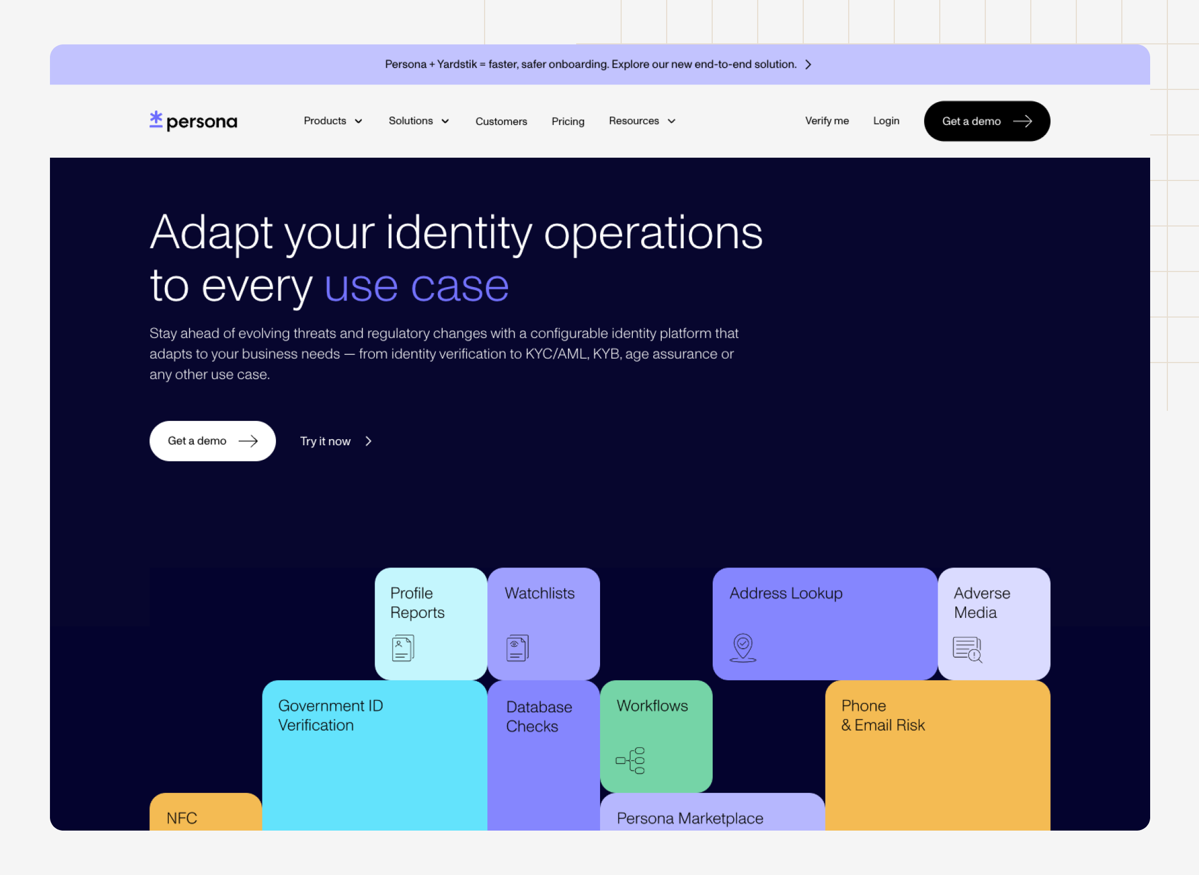Expand the Resources dropdown chevron

click(672, 121)
